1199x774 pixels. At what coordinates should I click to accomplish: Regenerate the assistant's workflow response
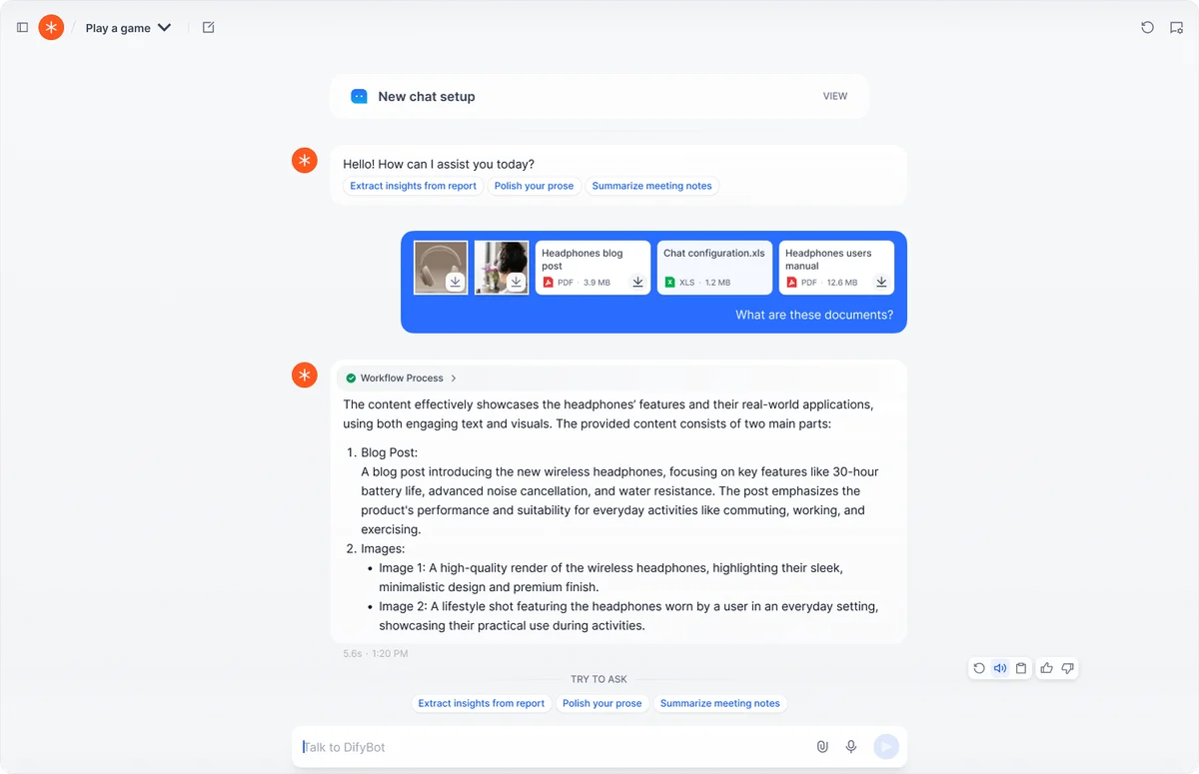tap(979, 667)
